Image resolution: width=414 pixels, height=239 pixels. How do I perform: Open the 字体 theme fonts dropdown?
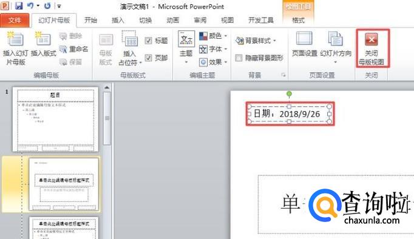point(213,49)
